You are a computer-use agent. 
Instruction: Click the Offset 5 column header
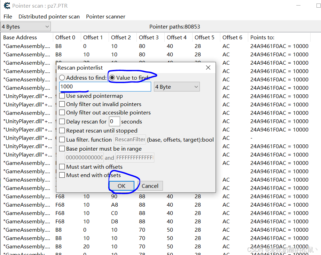(x=206, y=38)
